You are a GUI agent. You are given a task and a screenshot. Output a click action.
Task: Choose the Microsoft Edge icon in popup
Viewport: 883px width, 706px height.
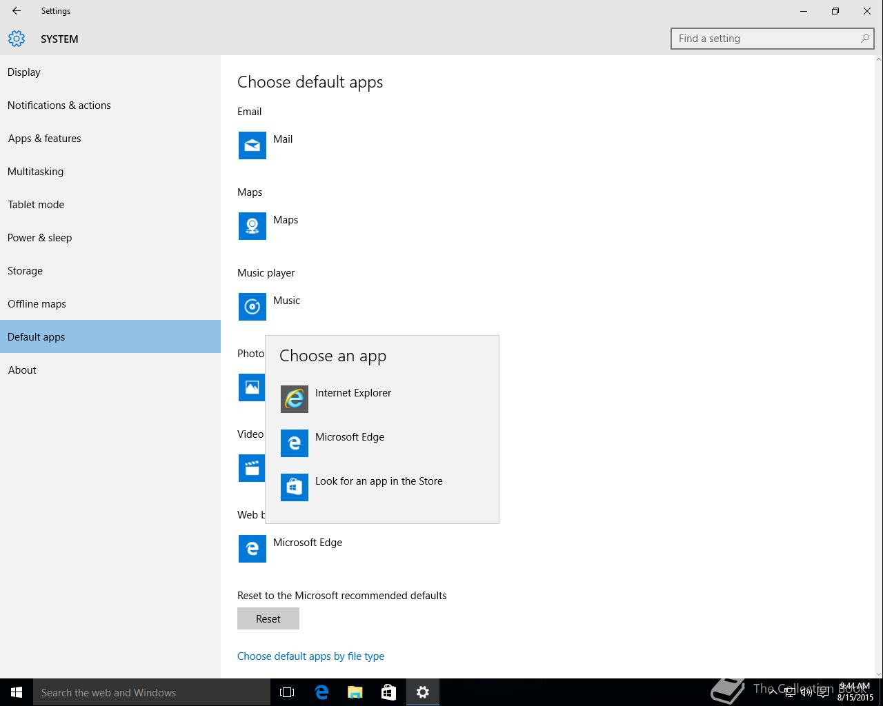click(295, 443)
